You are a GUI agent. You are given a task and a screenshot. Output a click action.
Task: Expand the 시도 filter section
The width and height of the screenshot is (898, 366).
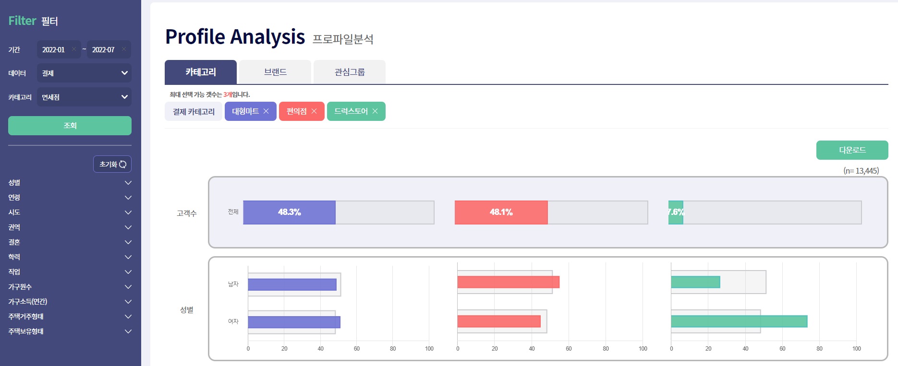(x=70, y=213)
